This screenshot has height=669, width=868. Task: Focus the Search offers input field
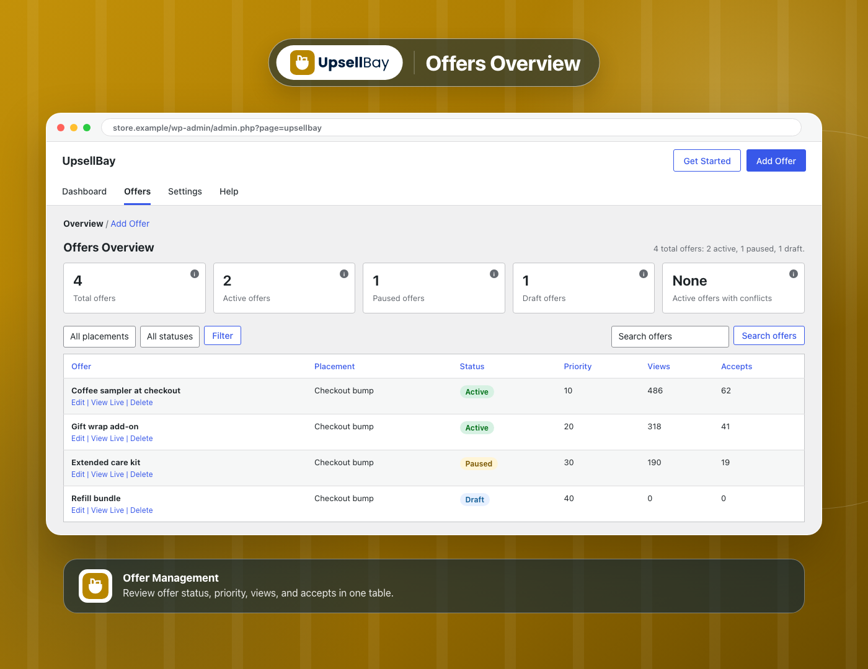pos(670,336)
